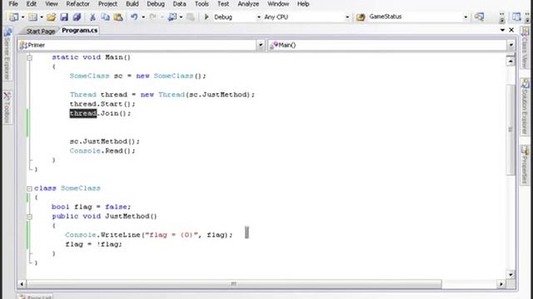The image size is (533, 299).
Task: Open the Data menu
Action: [180, 4]
